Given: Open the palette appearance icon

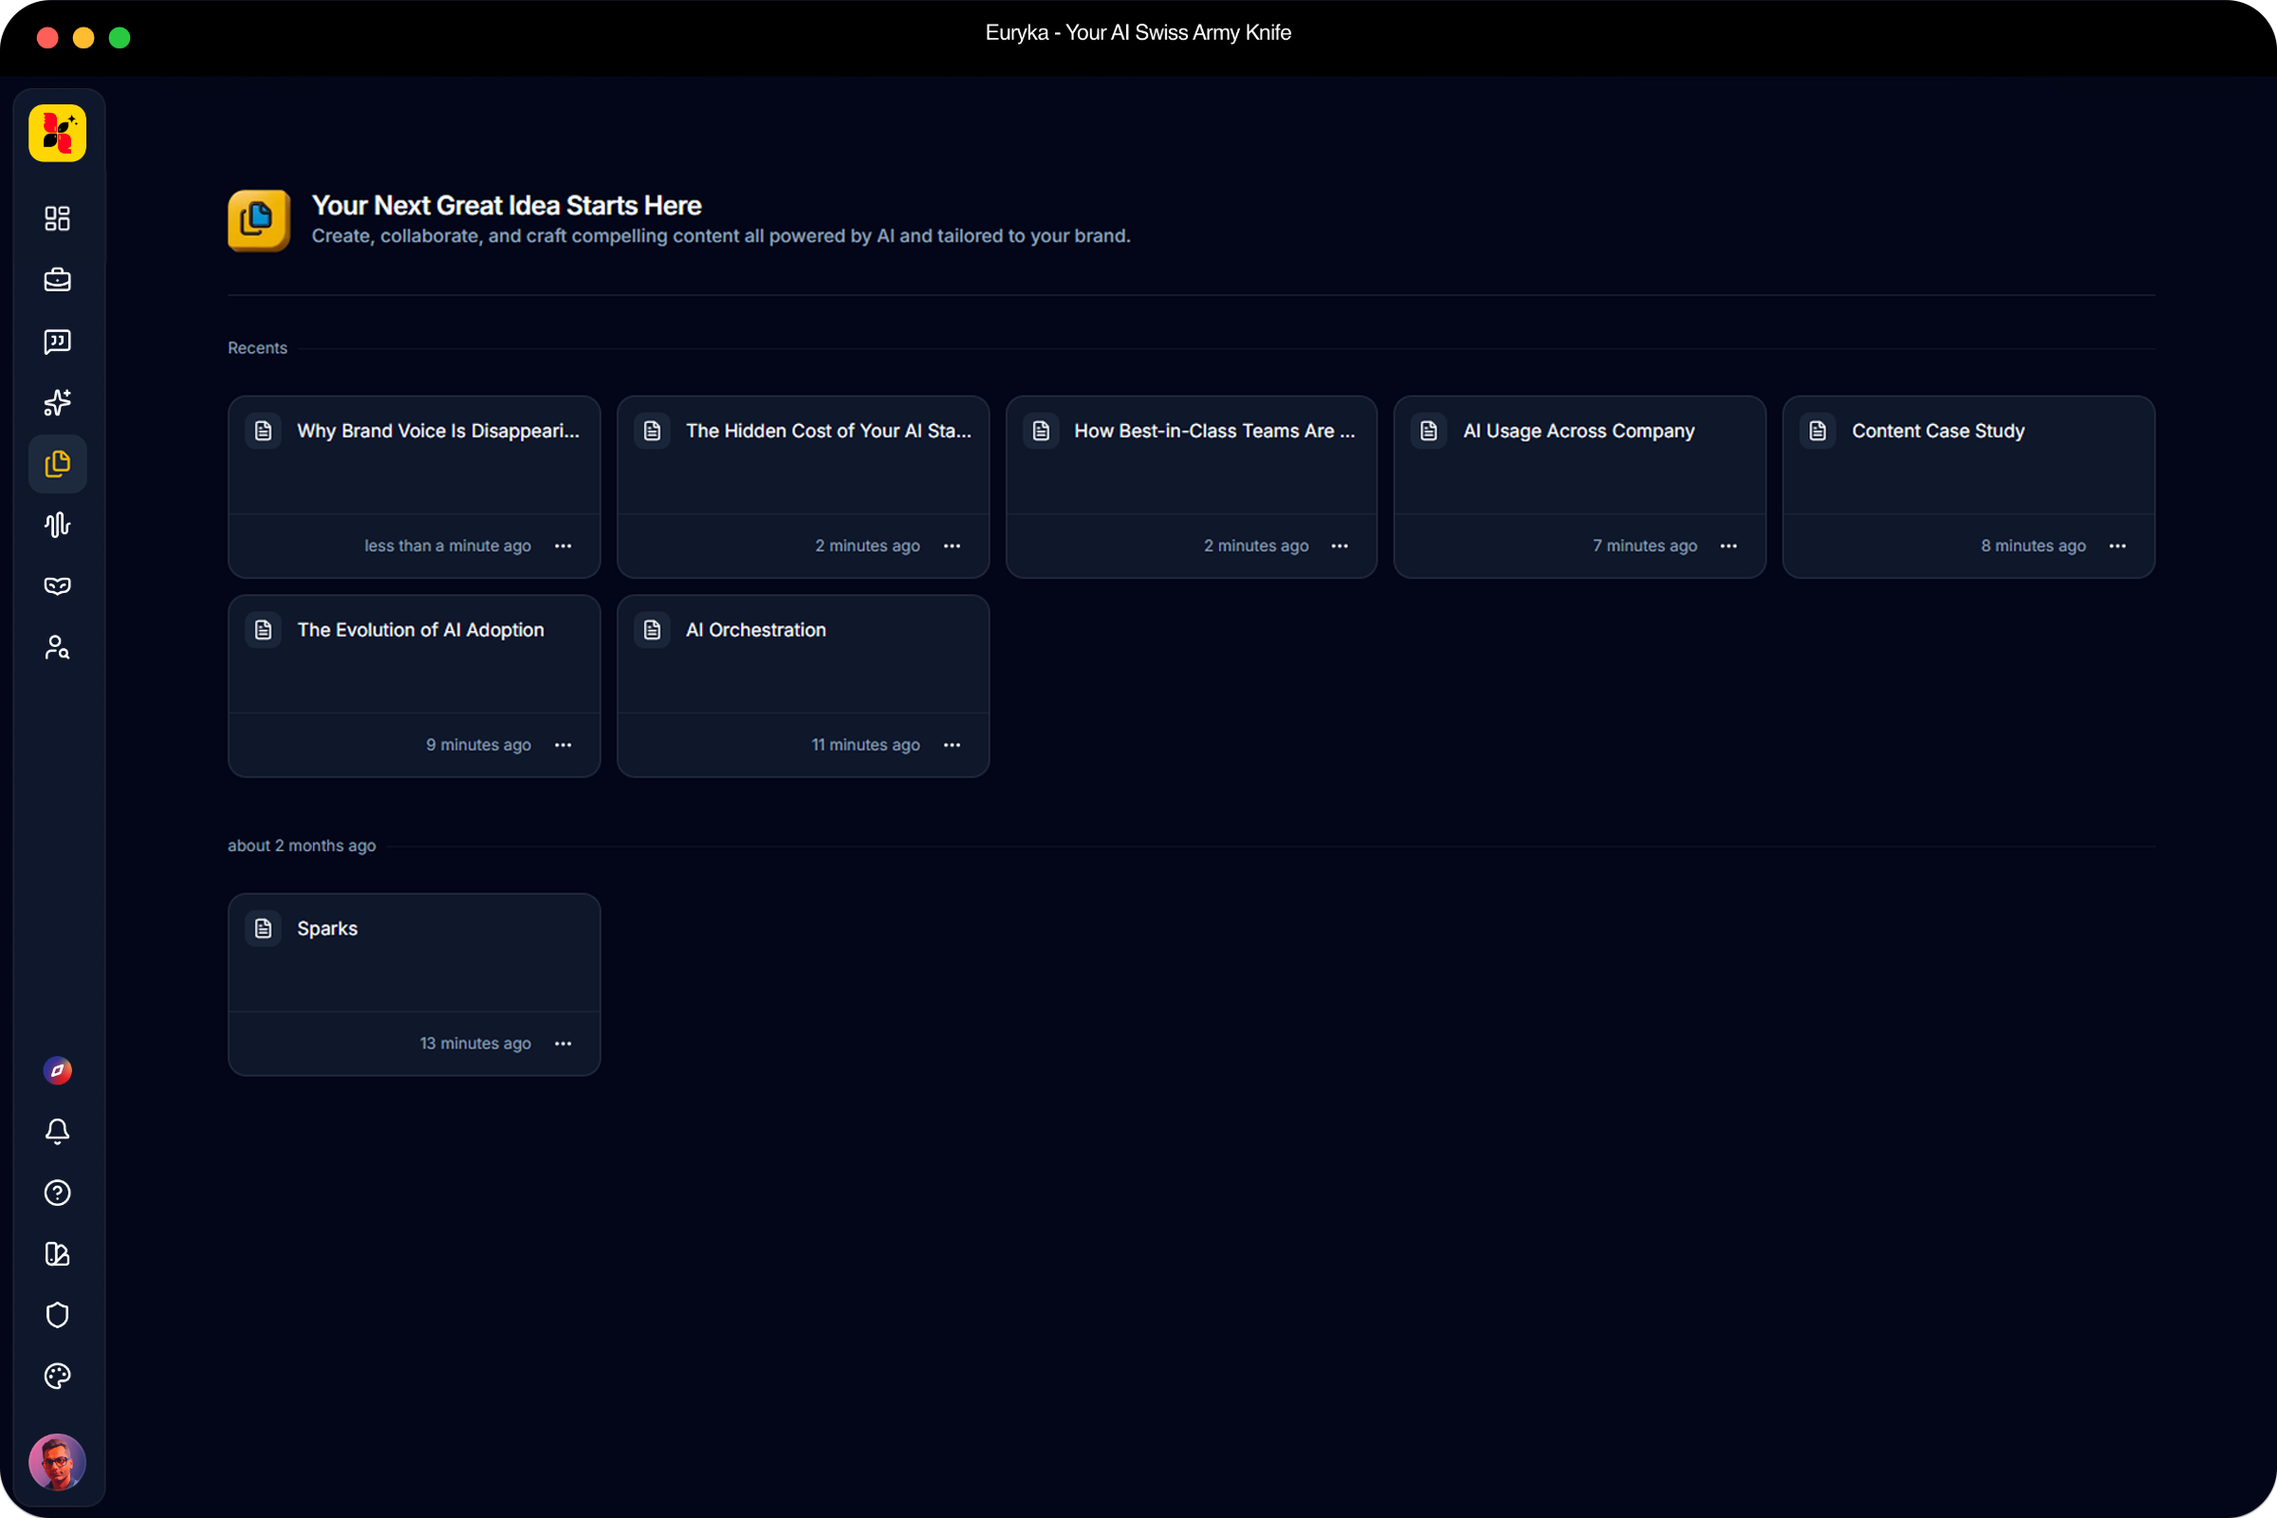Looking at the screenshot, I should tap(57, 1376).
